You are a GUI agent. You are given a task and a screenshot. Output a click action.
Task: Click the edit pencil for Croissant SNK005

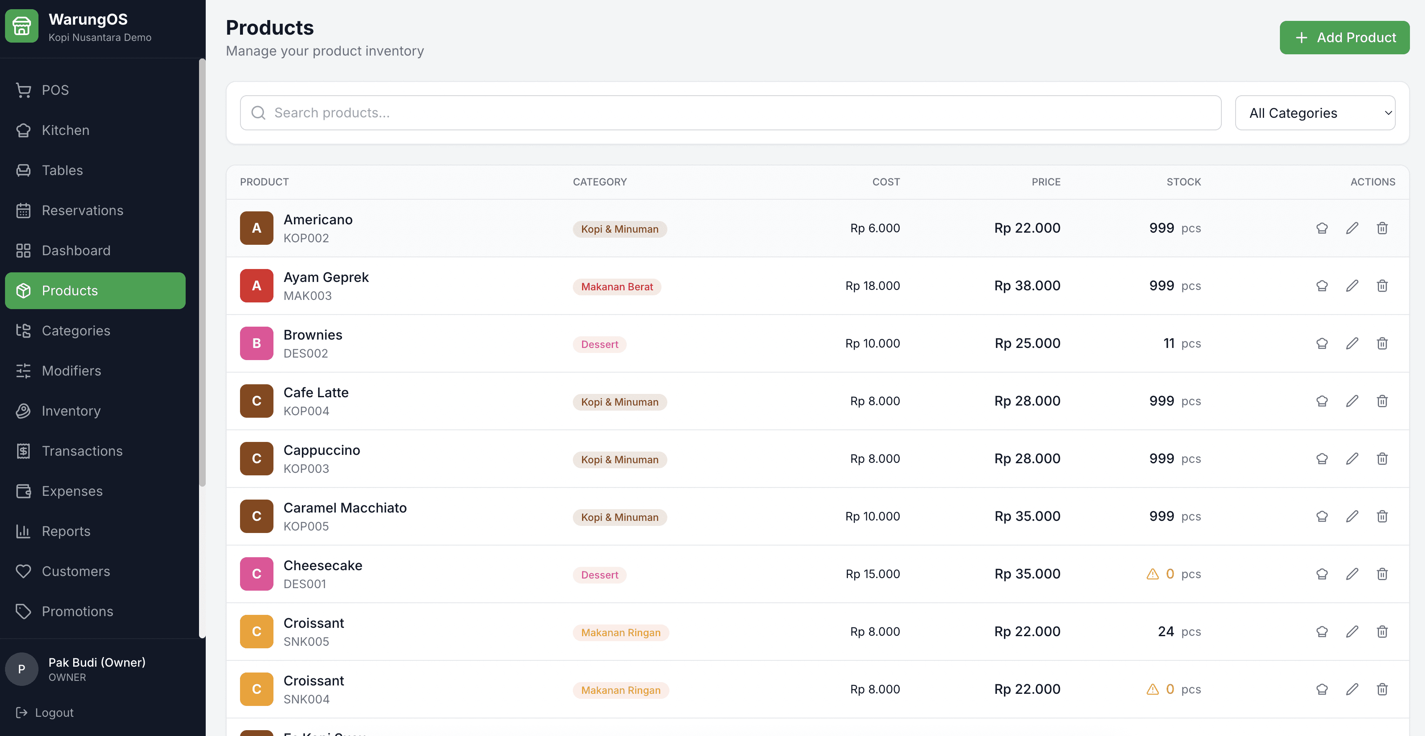pyautogui.click(x=1352, y=632)
